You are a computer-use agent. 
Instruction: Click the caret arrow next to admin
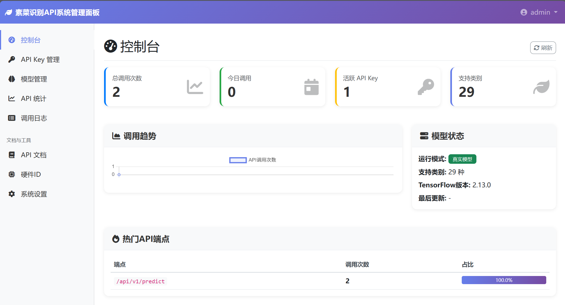click(556, 12)
